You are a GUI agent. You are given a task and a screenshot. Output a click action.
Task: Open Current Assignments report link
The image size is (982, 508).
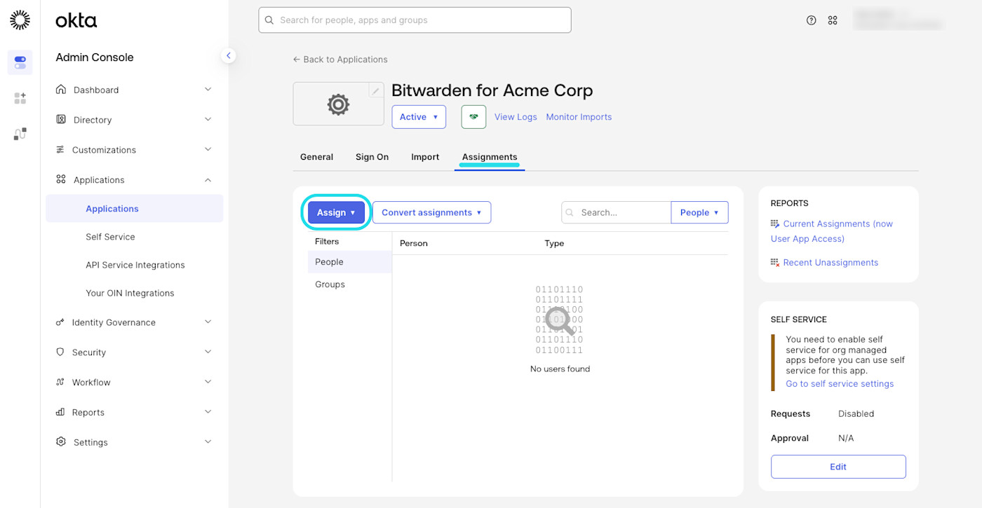pyautogui.click(x=832, y=231)
